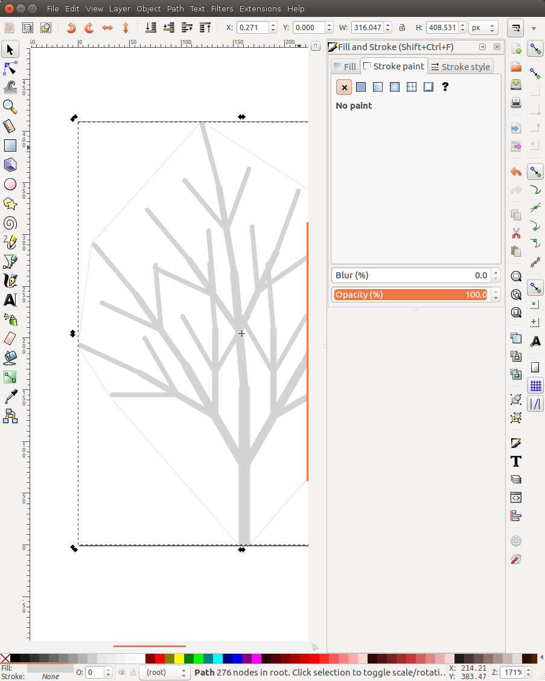Select the Star tool
This screenshot has height=681, width=545.
click(x=10, y=203)
